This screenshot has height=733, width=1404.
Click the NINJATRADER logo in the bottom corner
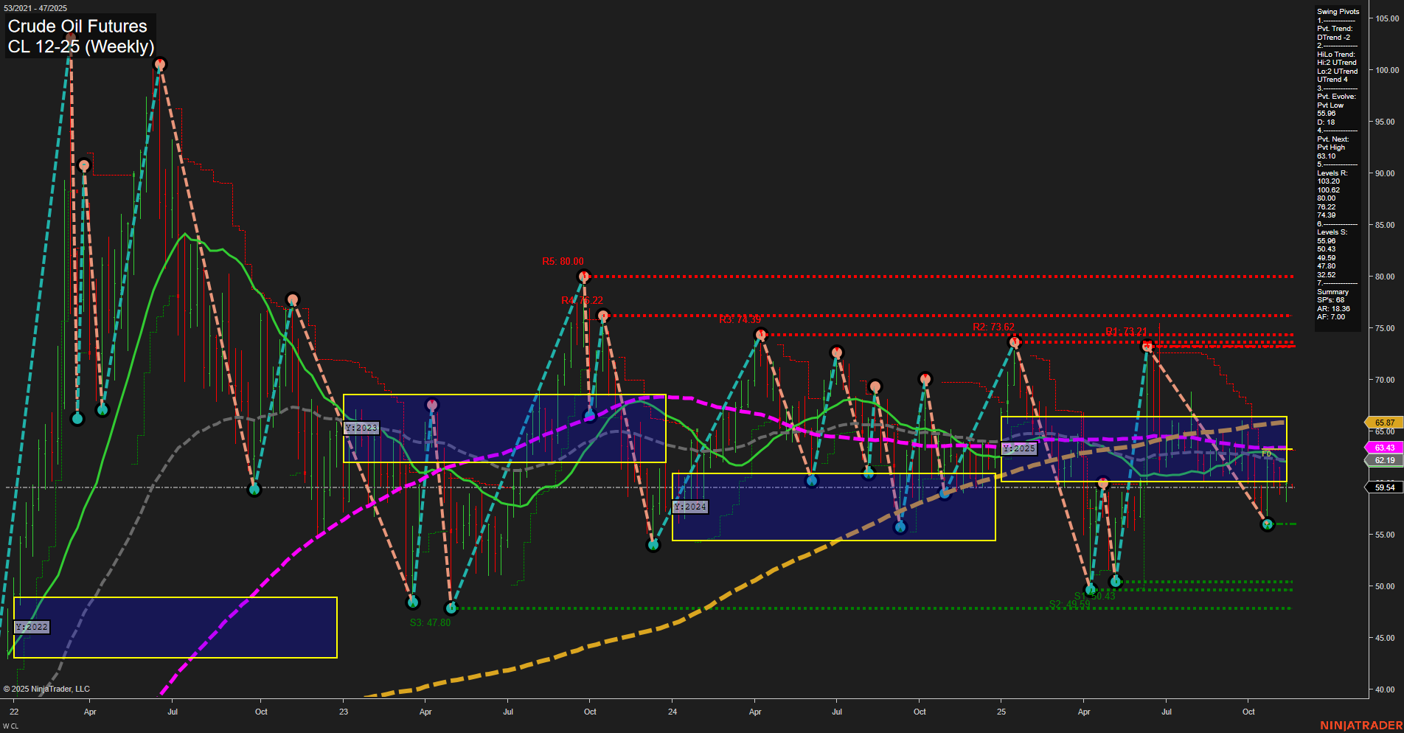point(1363,726)
